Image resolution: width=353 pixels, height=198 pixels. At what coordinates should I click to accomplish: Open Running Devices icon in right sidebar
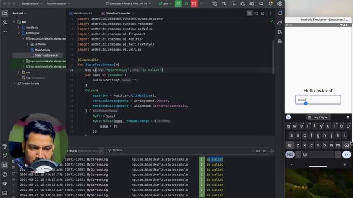point(280,41)
